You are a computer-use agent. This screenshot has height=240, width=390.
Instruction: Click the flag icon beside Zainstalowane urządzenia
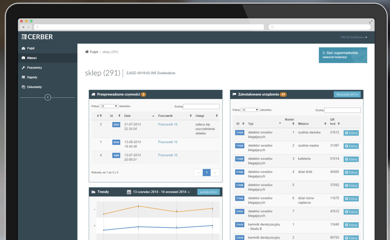234,94
